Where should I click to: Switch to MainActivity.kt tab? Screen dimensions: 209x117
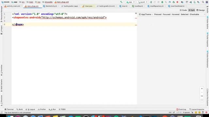pos(51,6)
